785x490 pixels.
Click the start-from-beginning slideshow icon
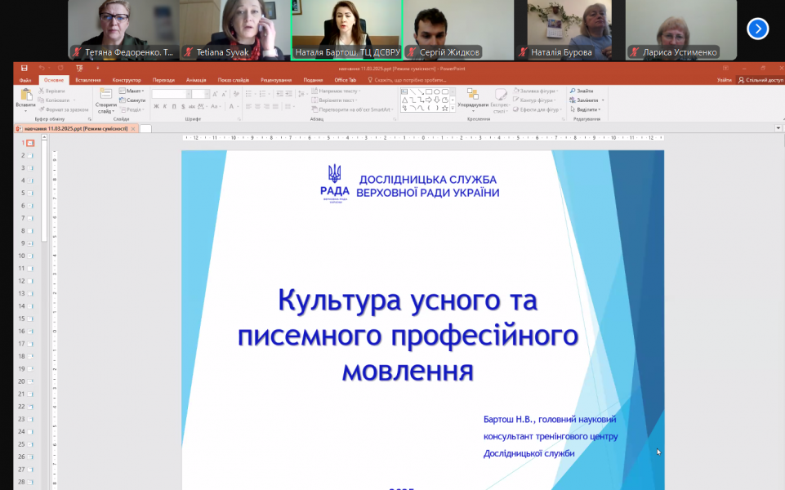(79, 68)
